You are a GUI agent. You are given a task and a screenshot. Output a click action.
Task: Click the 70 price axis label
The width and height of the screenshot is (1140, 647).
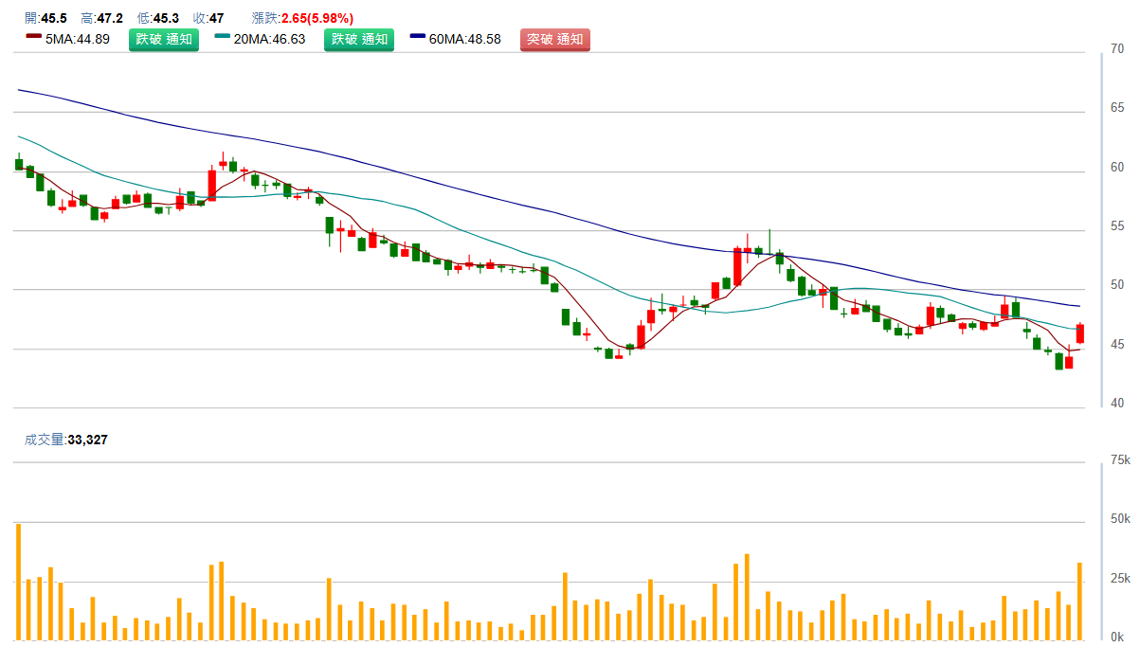point(1117,48)
